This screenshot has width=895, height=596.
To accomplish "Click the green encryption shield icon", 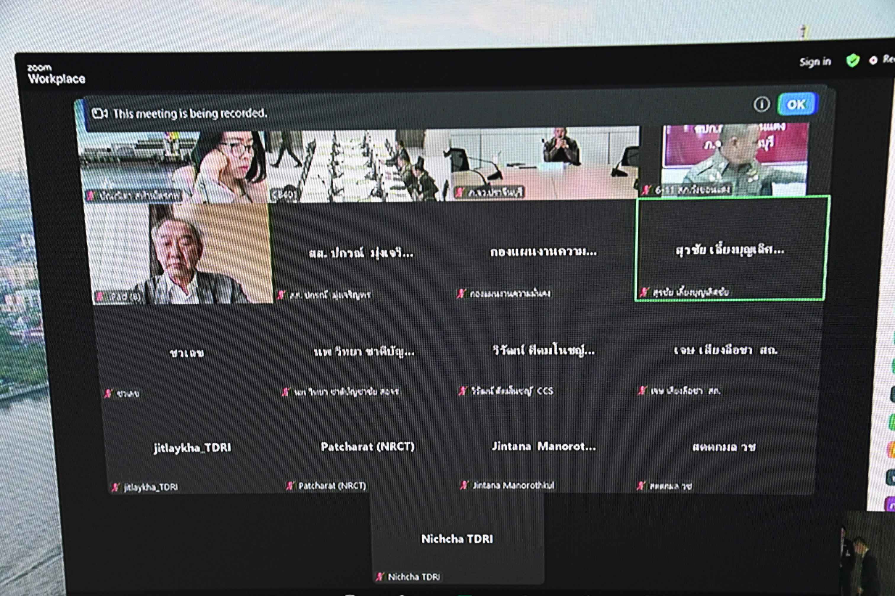I will click(852, 60).
